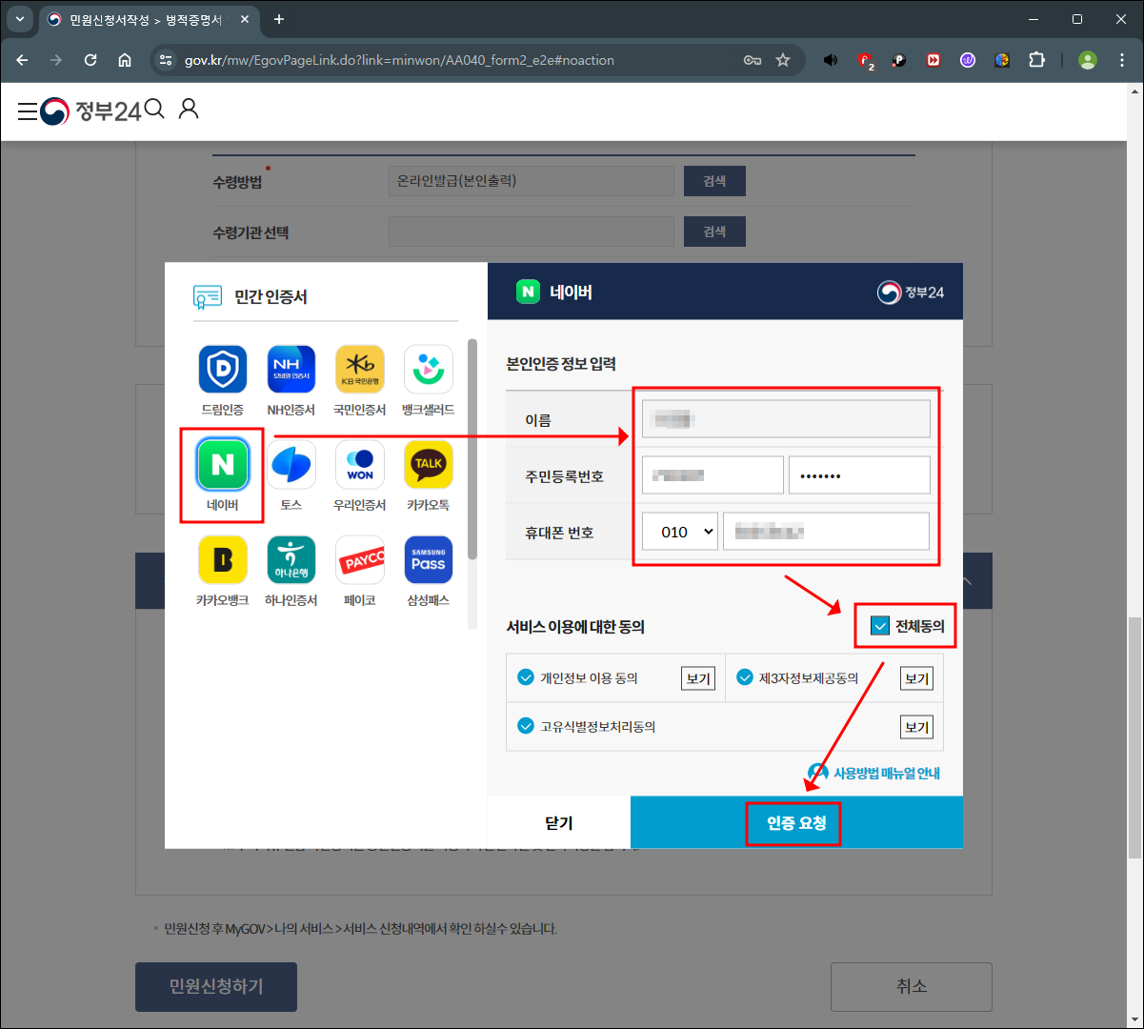Open the saved password key icon
Image resolution: width=1144 pixels, height=1029 pixels.
753,60
